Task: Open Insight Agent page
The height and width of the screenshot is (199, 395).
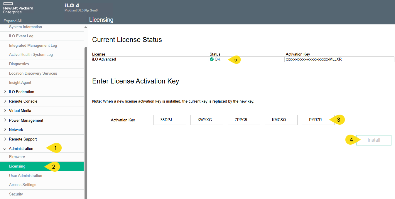Action: pos(20,83)
